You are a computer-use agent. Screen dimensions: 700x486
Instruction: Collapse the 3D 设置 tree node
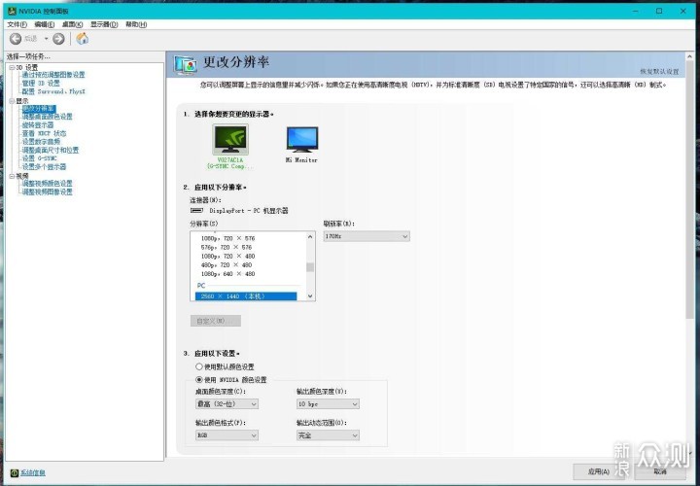[12, 67]
